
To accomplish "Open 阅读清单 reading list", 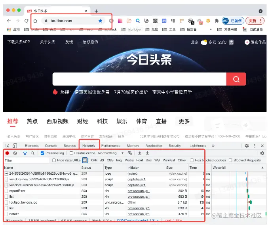I will pyautogui.click(x=253, y=30).
